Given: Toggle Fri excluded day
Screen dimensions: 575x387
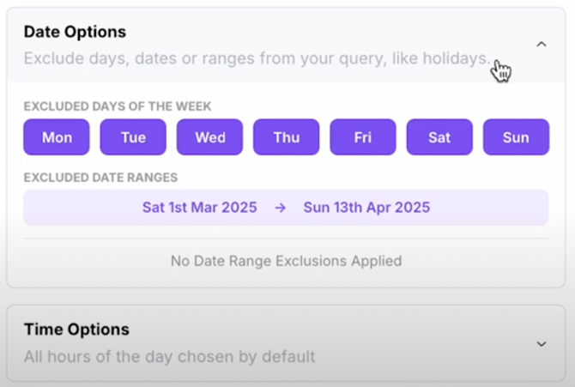Looking at the screenshot, I should click(x=363, y=137).
